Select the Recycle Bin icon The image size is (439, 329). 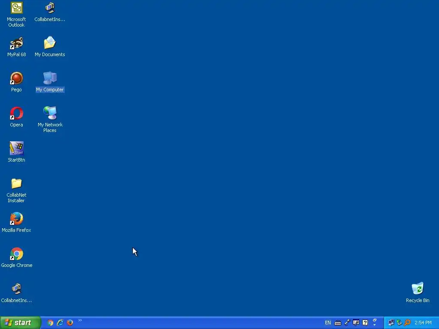418,293
